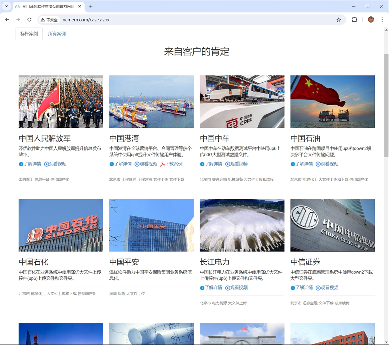This screenshot has height=345, width=389.
Task: Click 观看视频 under 中信证券
Action: [x=327, y=288]
